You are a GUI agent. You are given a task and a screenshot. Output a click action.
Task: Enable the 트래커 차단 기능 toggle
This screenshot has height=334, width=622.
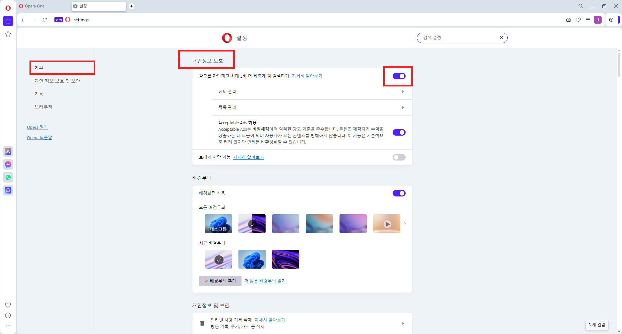click(399, 157)
